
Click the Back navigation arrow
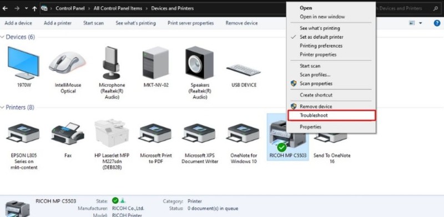click(x=5, y=8)
